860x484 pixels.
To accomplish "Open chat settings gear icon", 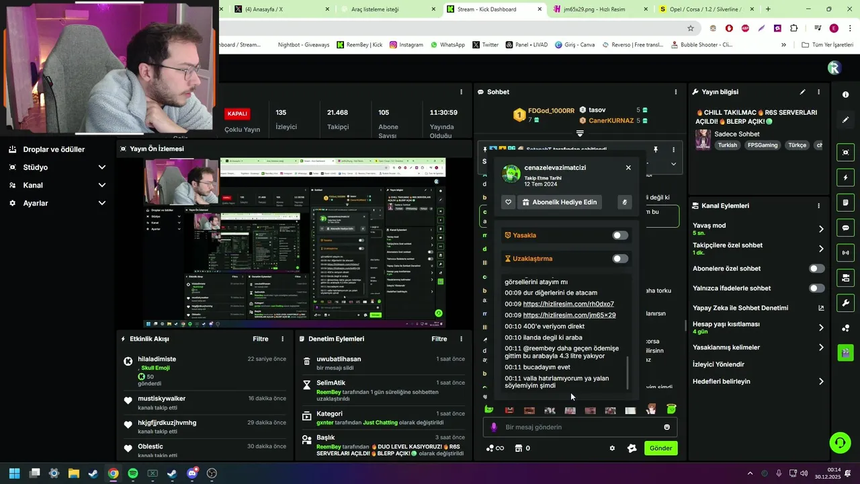I will (x=612, y=448).
